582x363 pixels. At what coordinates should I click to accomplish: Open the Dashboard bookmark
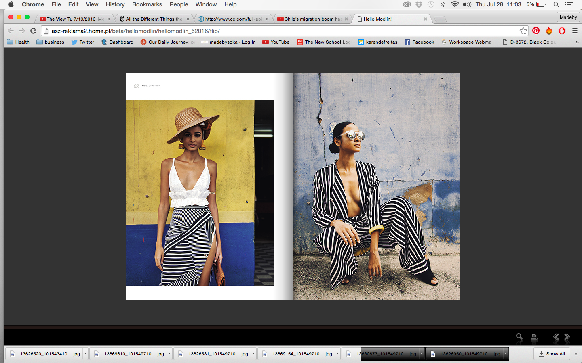[117, 42]
